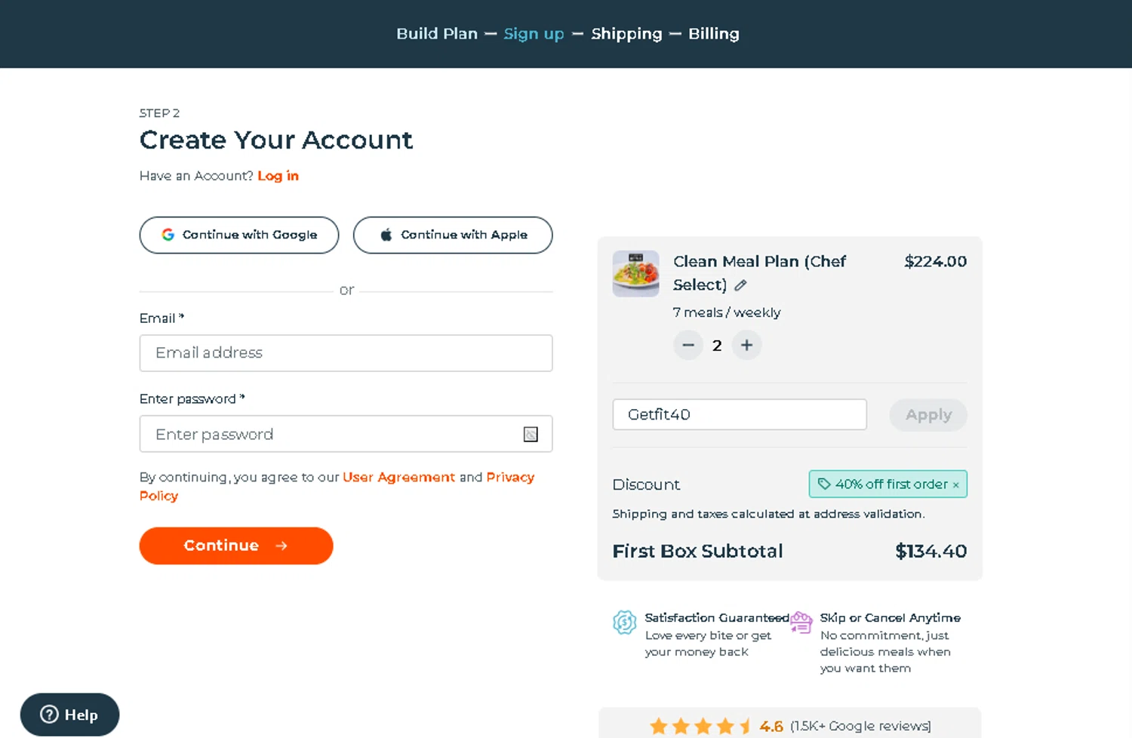The height and width of the screenshot is (738, 1132).
Task: Open the Billing step
Action: pos(713,34)
